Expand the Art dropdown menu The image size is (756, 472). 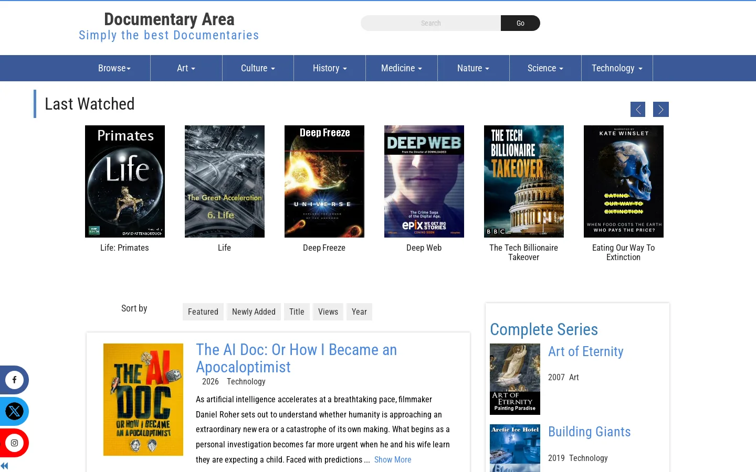(186, 68)
